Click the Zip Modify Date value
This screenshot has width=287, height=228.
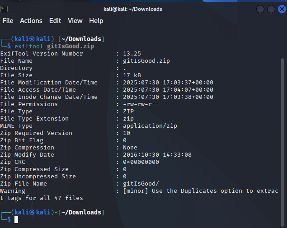click(157, 155)
